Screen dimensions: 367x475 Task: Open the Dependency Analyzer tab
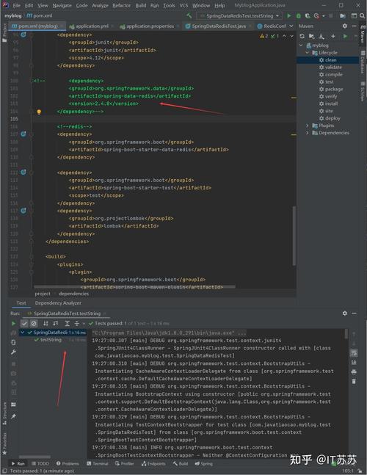pos(58,303)
